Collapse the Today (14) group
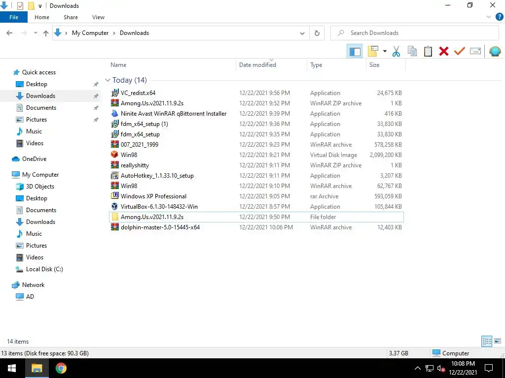This screenshot has height=378, width=505. [x=108, y=80]
